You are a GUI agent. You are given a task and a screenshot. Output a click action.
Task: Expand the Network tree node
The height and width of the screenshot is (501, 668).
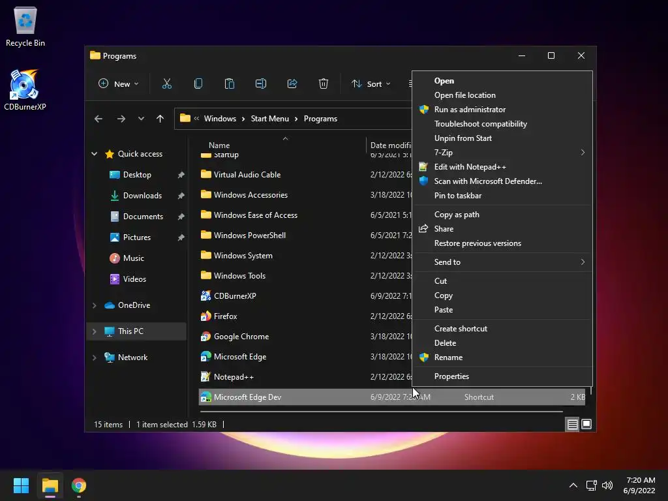[94, 357]
